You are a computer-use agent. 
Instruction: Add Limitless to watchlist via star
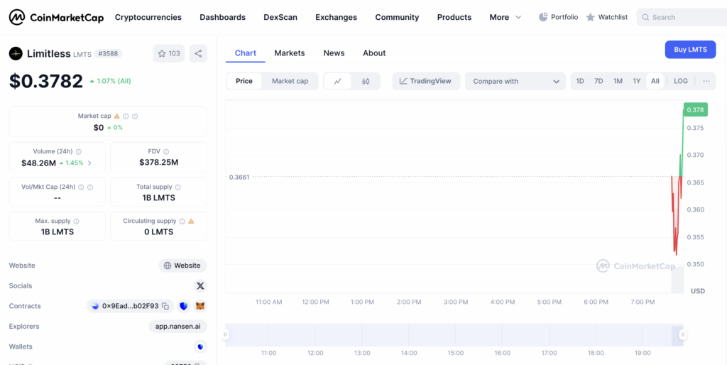click(169, 53)
